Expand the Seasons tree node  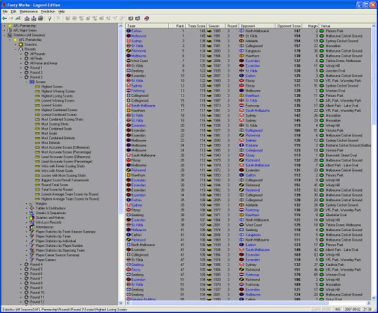(x=16, y=44)
